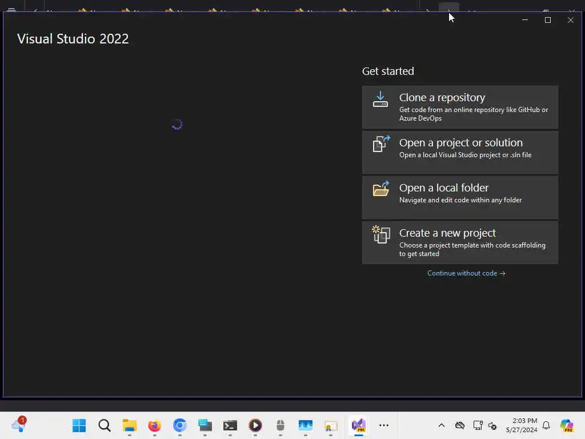Open the clock showing 2:03 PM
Viewport: 585px width, 439px height.
521,425
